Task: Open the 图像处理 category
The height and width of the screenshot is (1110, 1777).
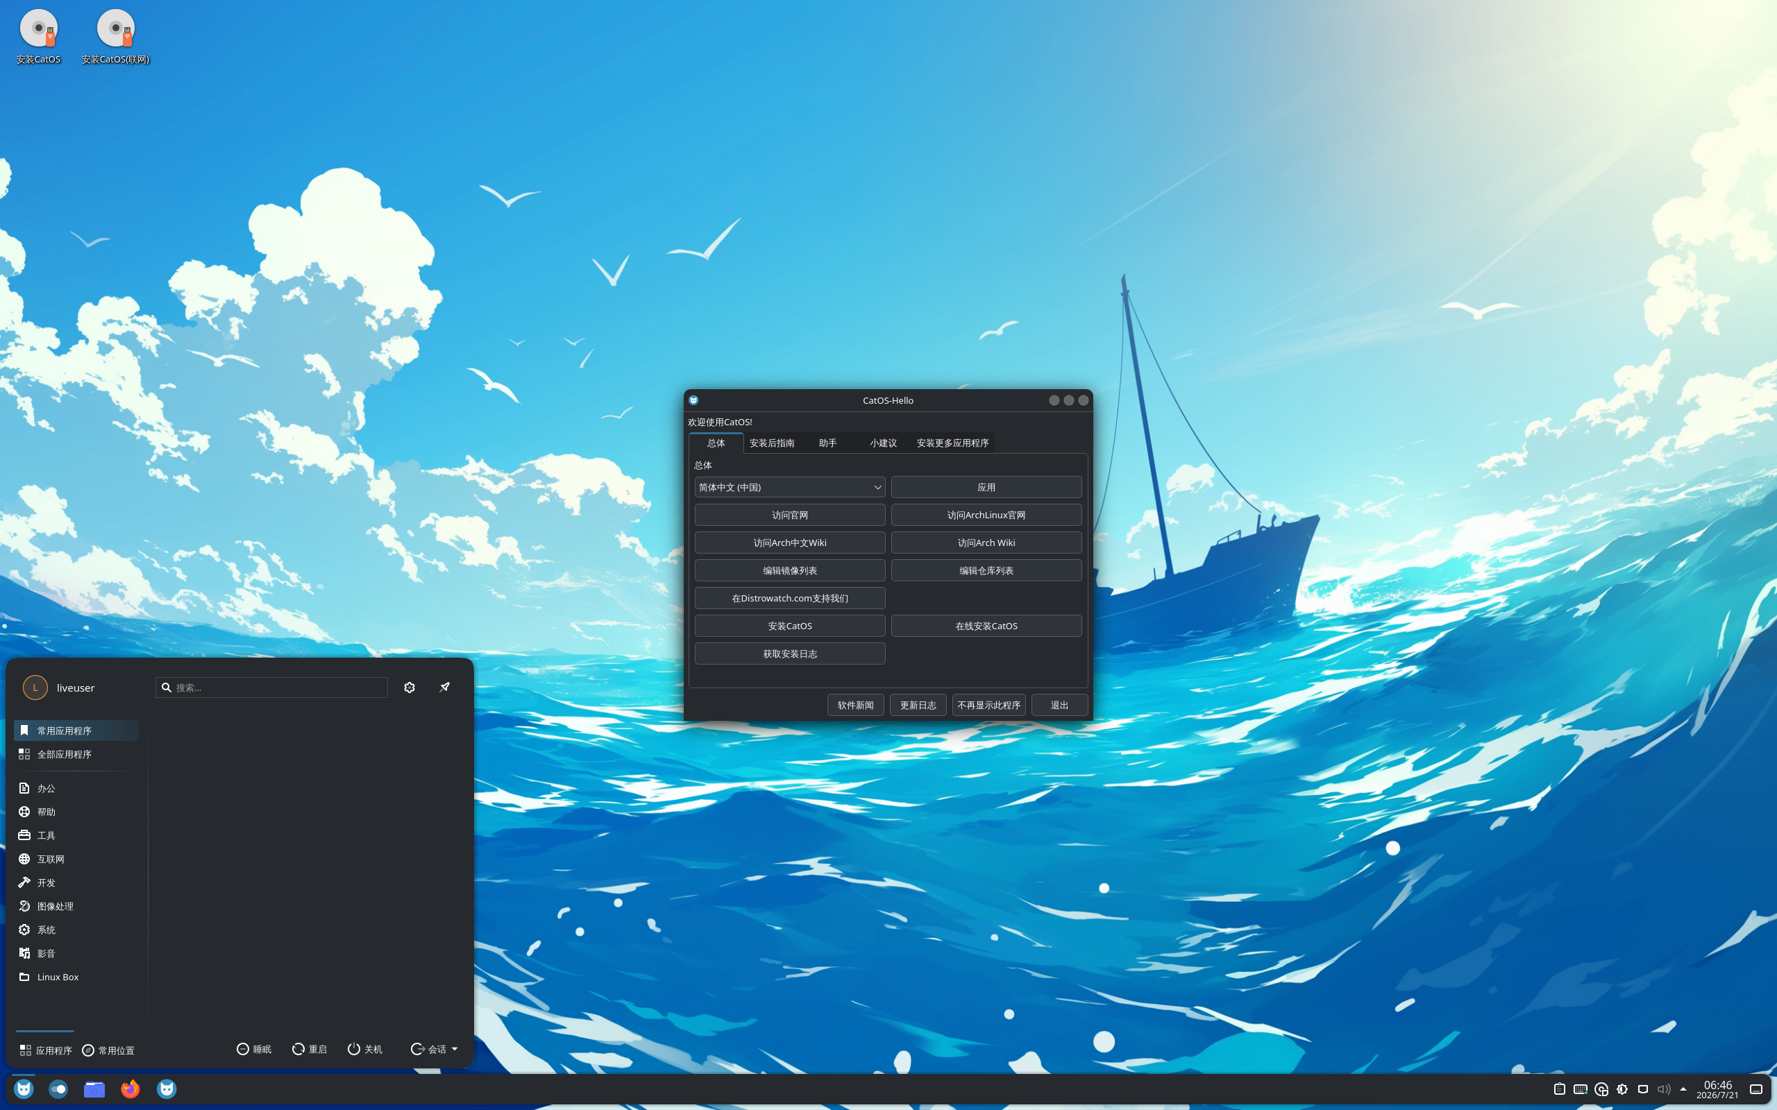Action: click(x=76, y=906)
